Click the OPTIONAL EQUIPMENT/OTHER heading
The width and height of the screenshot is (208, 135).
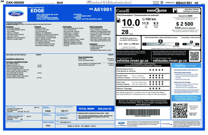pos(17,62)
